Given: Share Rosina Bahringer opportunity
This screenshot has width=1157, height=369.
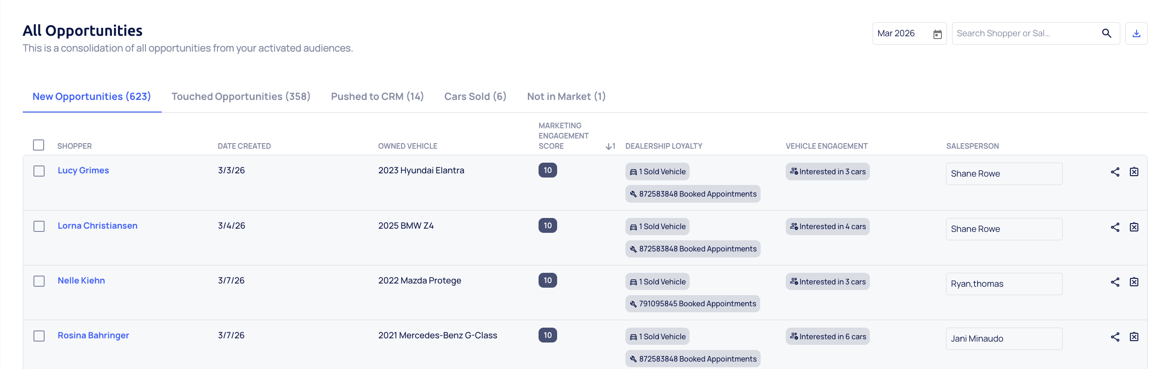Looking at the screenshot, I should point(1115,337).
